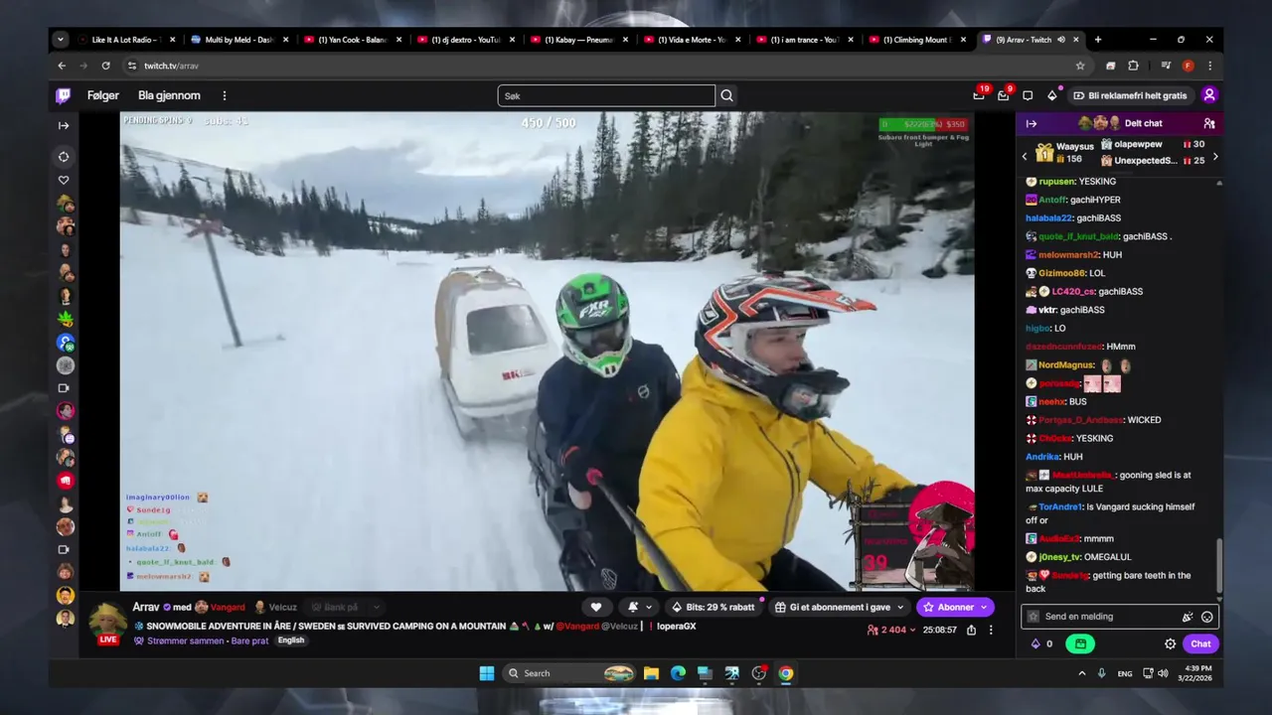Image resolution: width=1272 pixels, height=715 pixels.
Task: Open inbox icon with 9 badge
Action: [1004, 95]
